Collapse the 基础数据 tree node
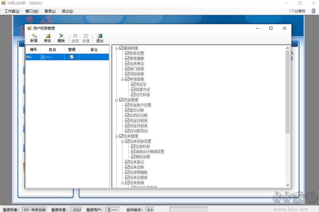Screen dimensions: 319x212 116,48
